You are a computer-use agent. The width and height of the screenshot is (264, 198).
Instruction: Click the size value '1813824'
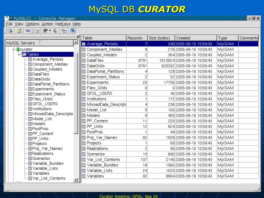(167, 60)
